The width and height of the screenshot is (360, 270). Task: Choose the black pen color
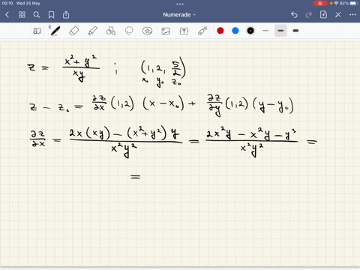[250, 31]
